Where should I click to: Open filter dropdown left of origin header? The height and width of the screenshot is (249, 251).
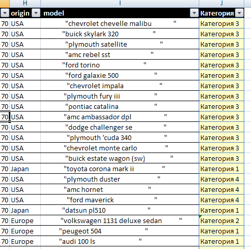coord(5,13)
